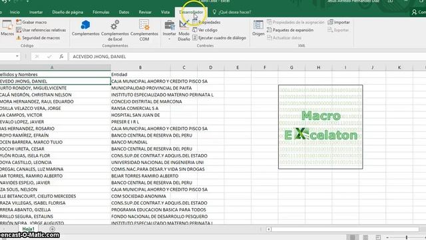Select cell containing VA CAMPOS, VICTOR
426x240 pixels.
55,115
